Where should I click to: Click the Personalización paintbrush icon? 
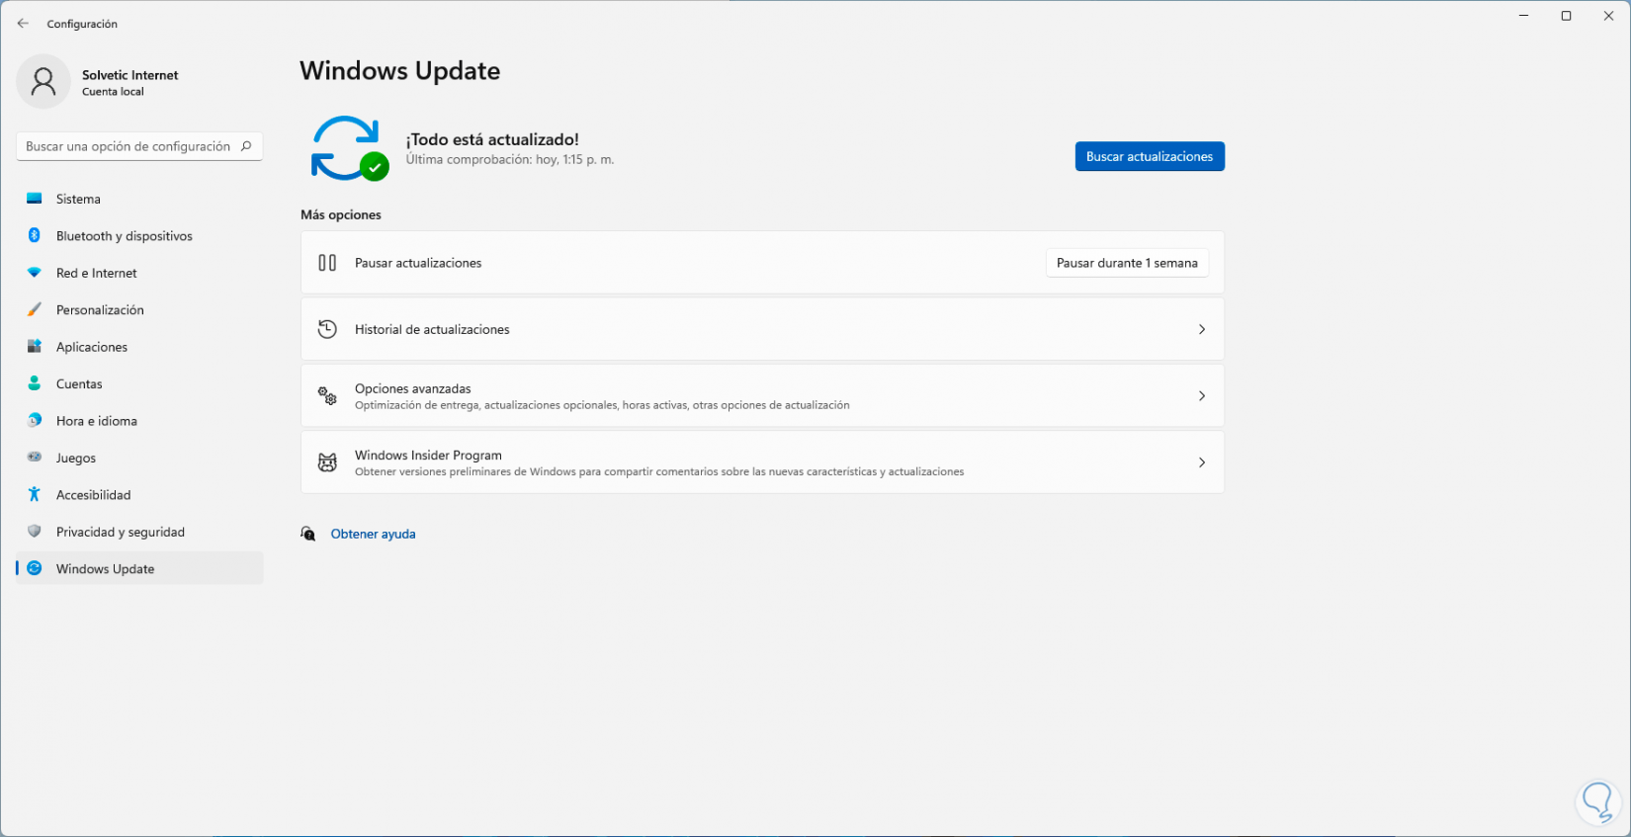[35, 309]
